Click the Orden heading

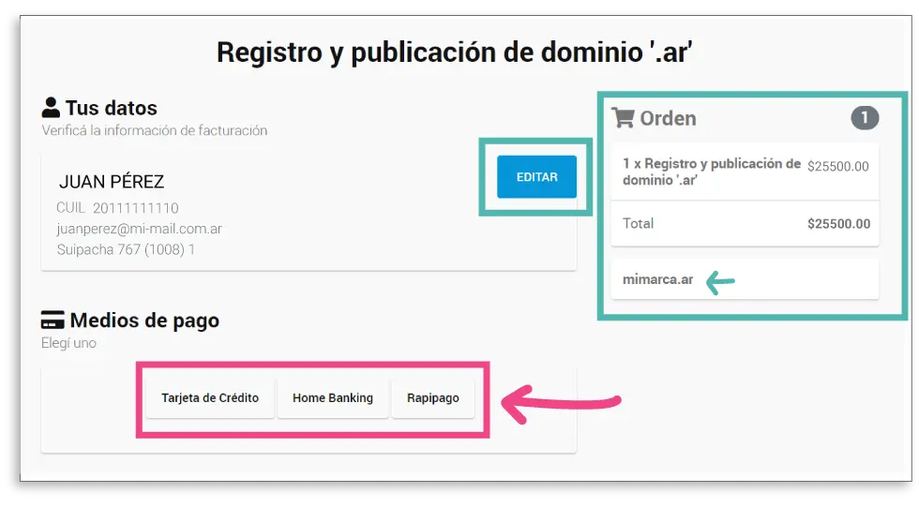668,119
